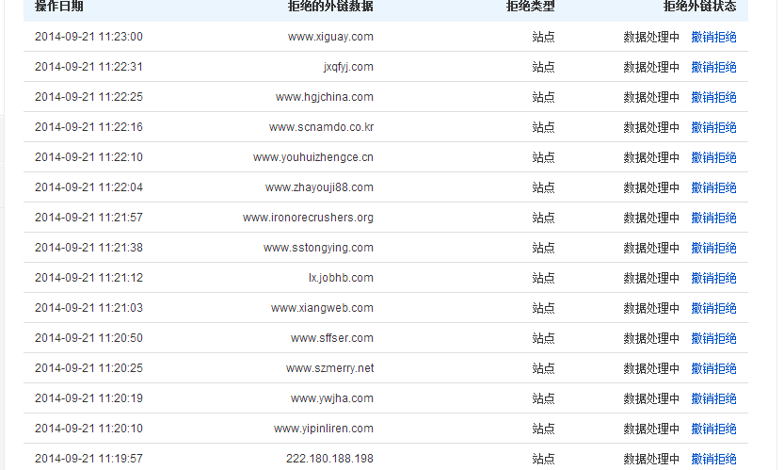The width and height of the screenshot is (784, 470).
Task: Select the 拒绝类型 column header
Action: tap(530, 7)
